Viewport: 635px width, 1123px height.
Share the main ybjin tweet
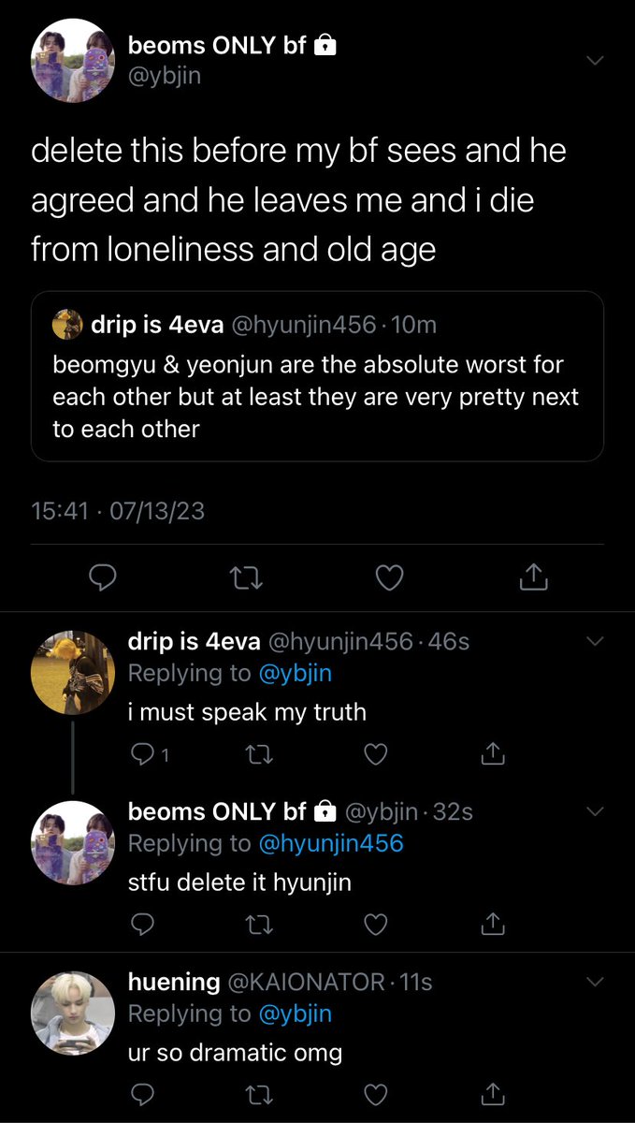pos(532,577)
